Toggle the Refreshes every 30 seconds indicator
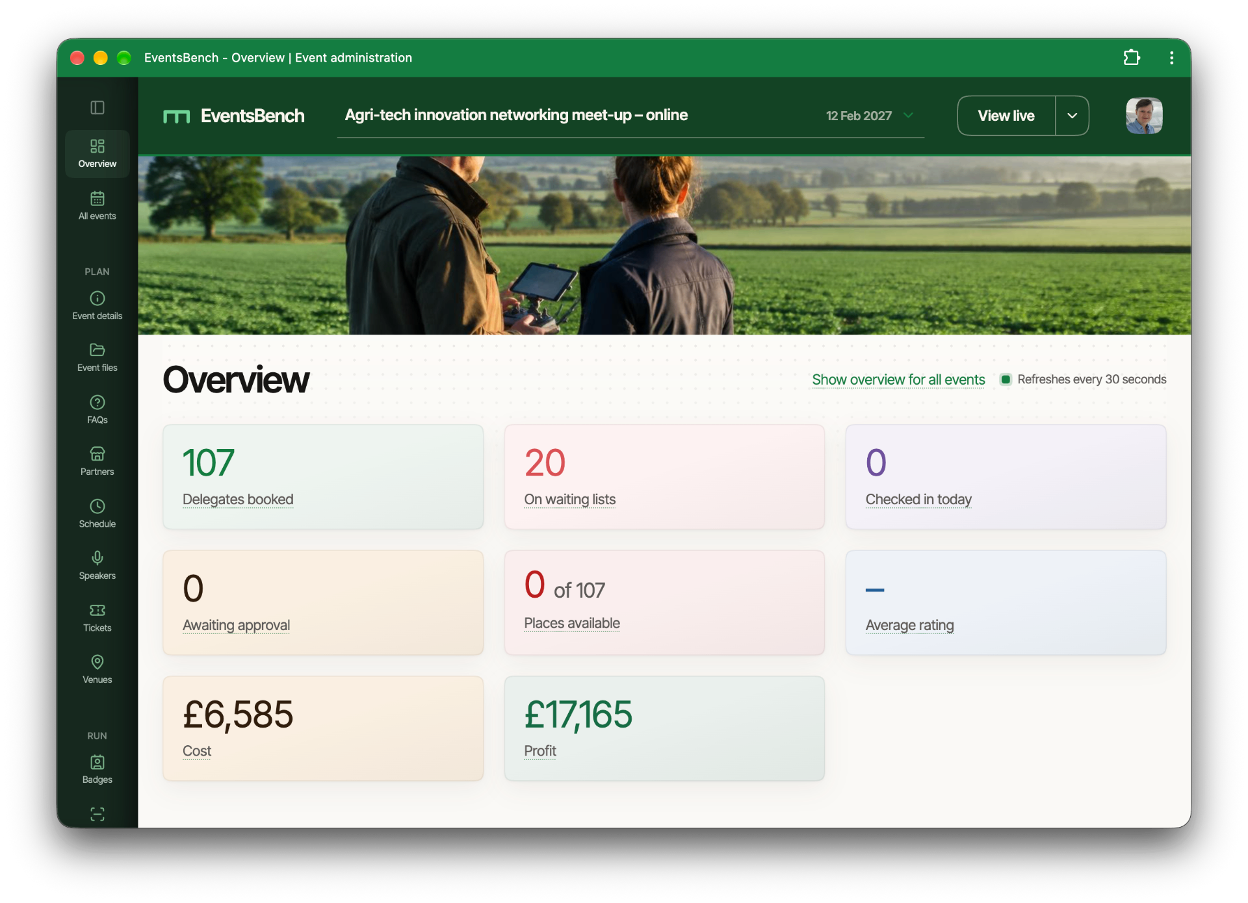The height and width of the screenshot is (903, 1248). coord(1006,379)
